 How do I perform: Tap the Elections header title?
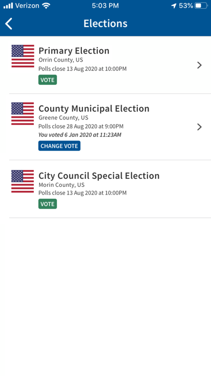105,24
